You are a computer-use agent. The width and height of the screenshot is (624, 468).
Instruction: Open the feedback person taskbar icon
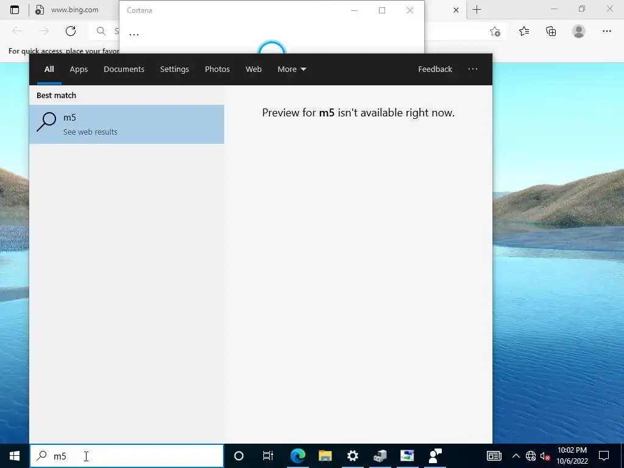tap(434, 456)
